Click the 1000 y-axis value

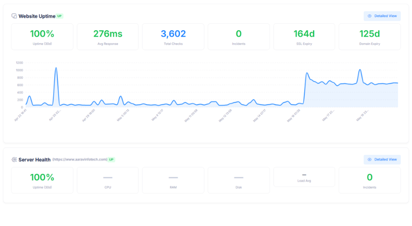tap(19, 70)
